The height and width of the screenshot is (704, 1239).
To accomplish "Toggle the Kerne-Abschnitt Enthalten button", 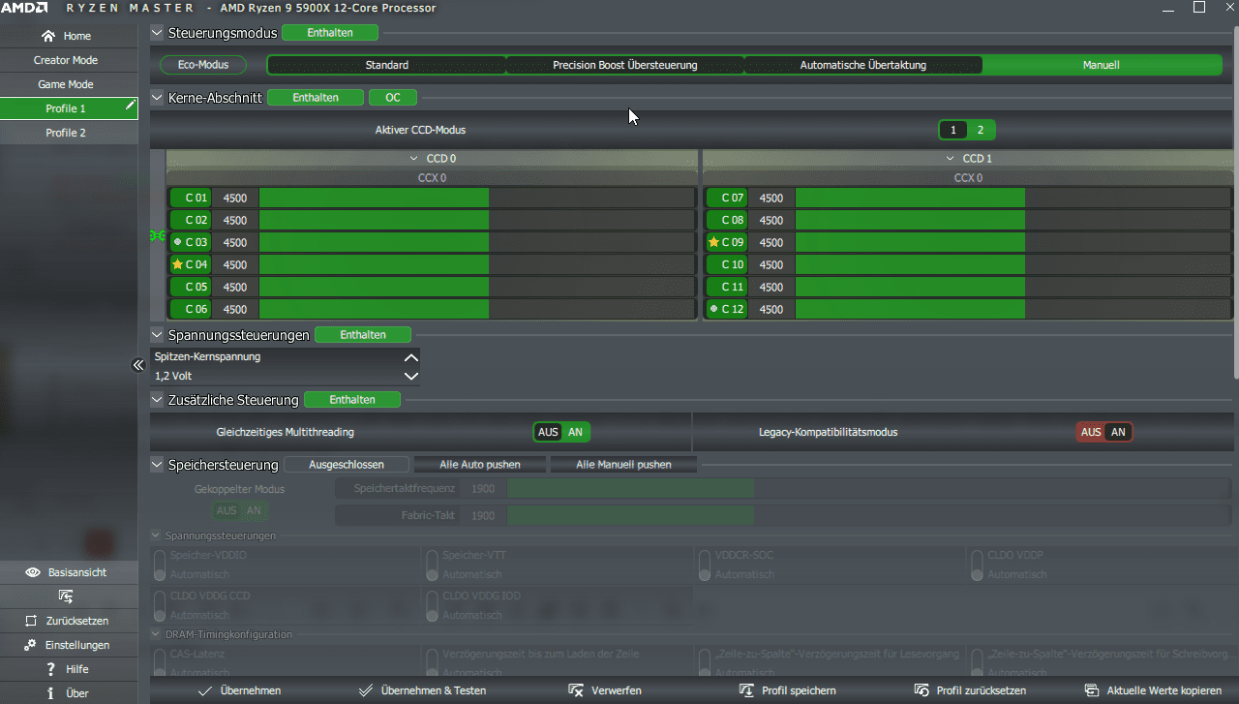I will pos(316,98).
